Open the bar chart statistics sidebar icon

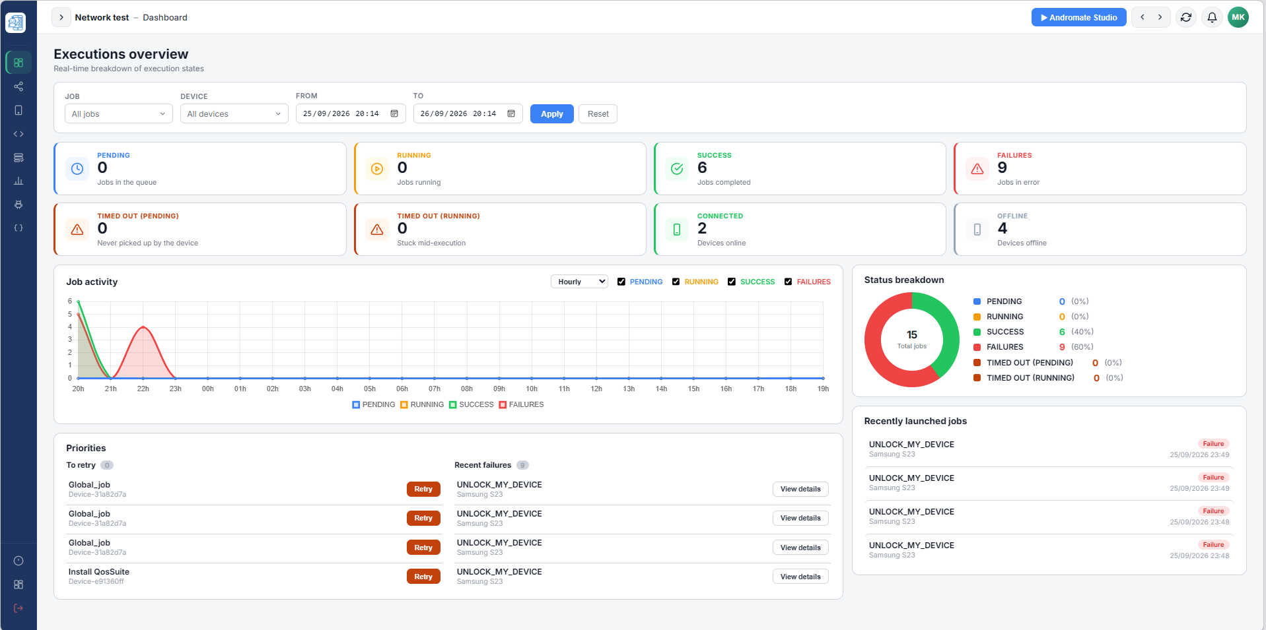pos(18,181)
